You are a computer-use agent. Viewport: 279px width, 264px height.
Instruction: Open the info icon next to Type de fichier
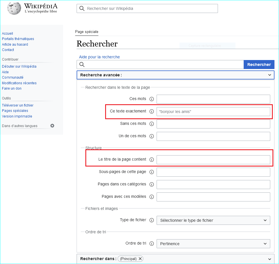(152, 220)
